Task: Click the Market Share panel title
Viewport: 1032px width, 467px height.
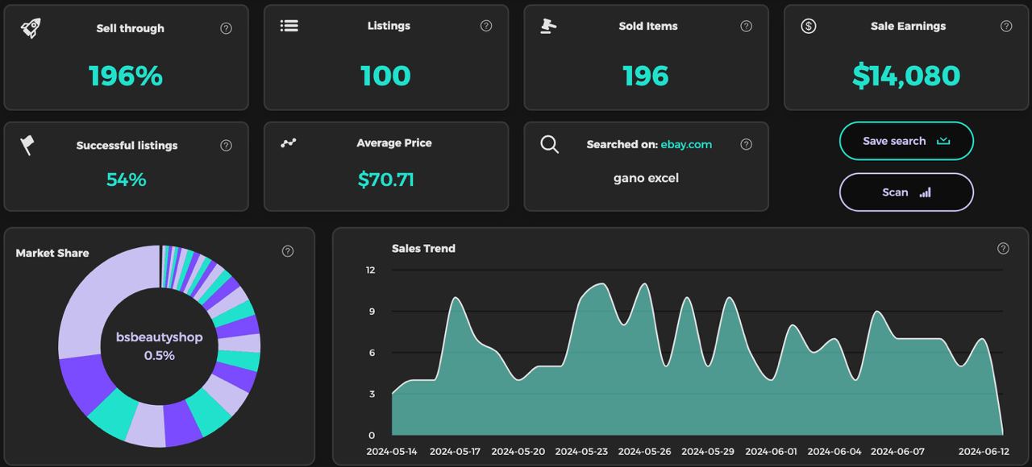Action: pyautogui.click(x=52, y=253)
